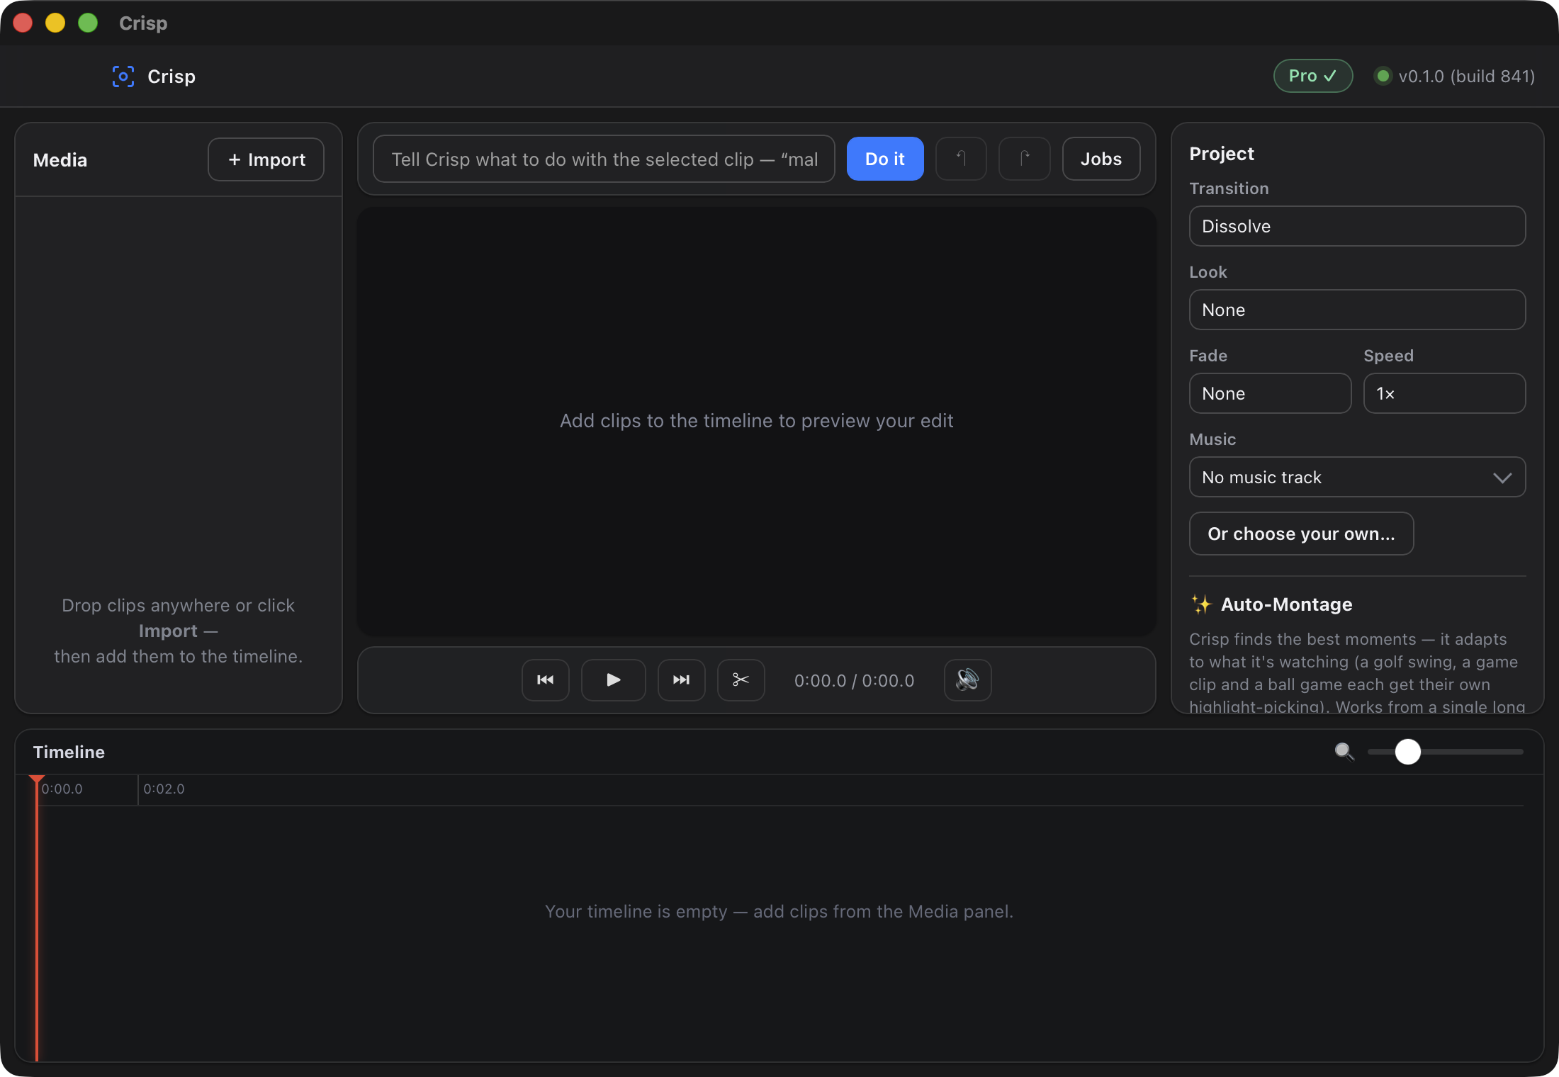Image resolution: width=1559 pixels, height=1077 pixels.
Task: Click the Auto-Montage heading
Action: coord(1286,604)
